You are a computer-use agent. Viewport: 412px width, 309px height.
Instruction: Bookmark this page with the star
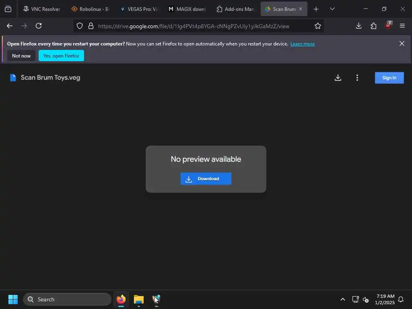(x=318, y=26)
